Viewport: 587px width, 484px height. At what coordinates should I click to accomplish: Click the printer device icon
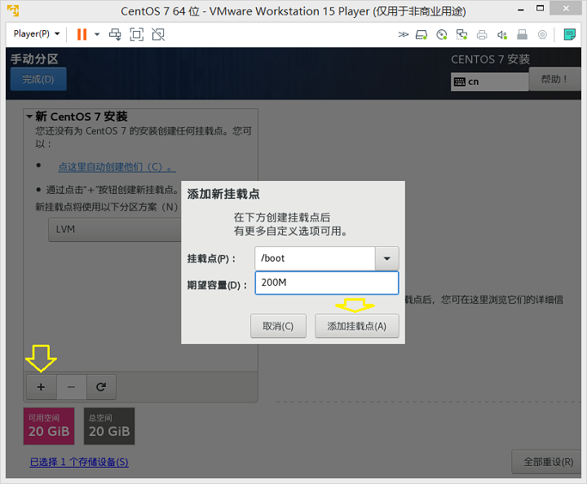click(x=482, y=35)
